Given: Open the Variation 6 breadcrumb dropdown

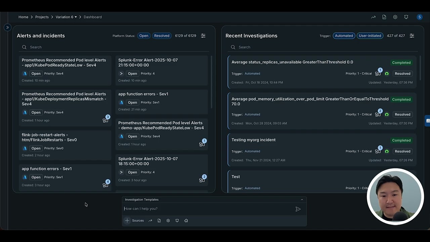Looking at the screenshot, I should pos(66,17).
